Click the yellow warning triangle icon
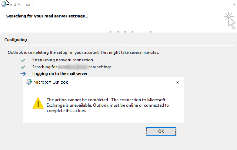The width and height of the screenshot is (237, 150). click(38, 103)
